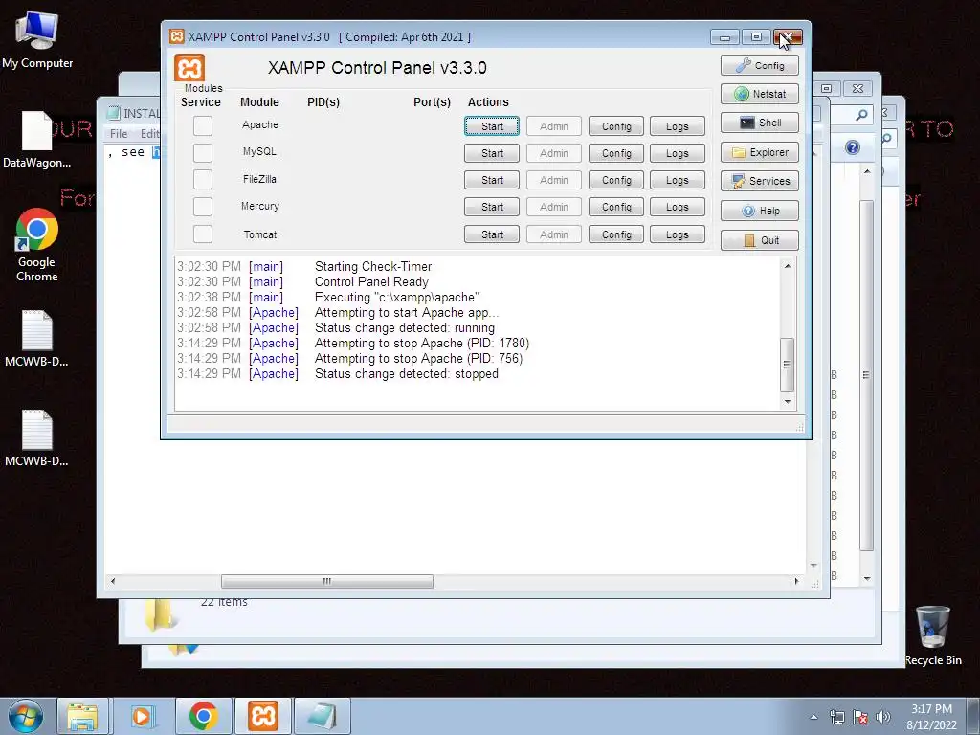
Task: View MySQL Logs
Action: click(678, 153)
